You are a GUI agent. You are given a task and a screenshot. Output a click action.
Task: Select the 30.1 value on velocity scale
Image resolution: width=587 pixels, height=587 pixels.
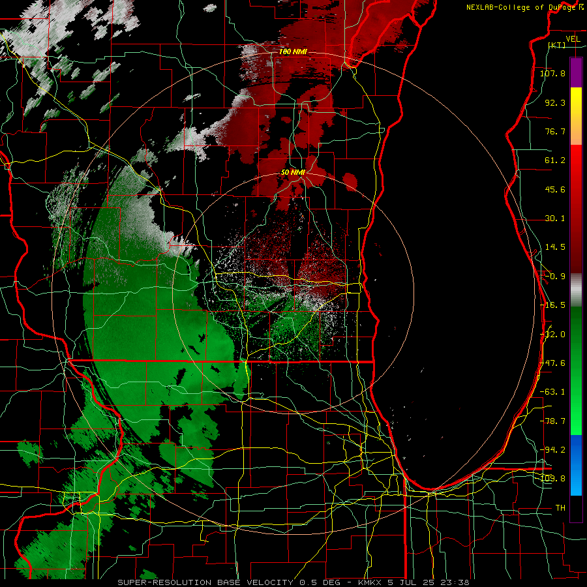point(555,218)
